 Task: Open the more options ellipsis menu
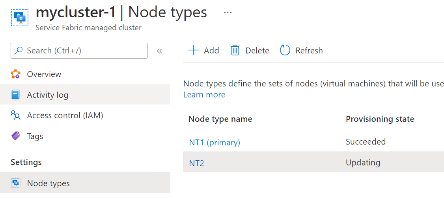[x=228, y=13]
